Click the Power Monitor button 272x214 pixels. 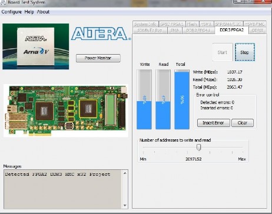coord(98,58)
